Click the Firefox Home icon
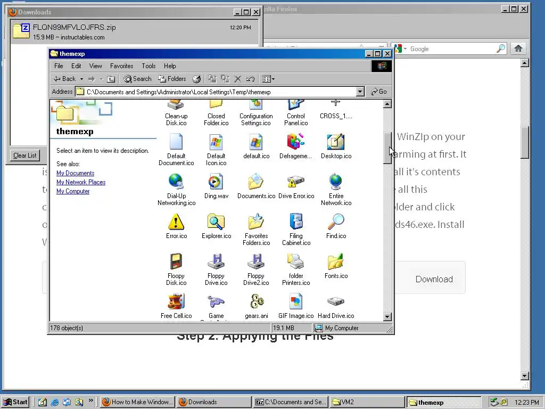The image size is (545, 409). (518, 48)
